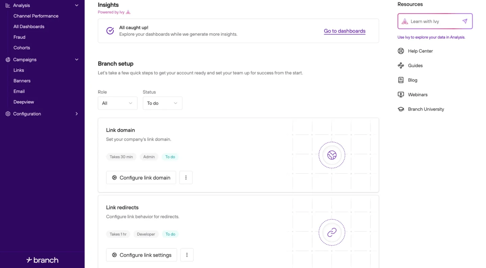Image resolution: width=486 pixels, height=268 pixels.
Task: Click the Go to dashboards link
Action: point(345,31)
